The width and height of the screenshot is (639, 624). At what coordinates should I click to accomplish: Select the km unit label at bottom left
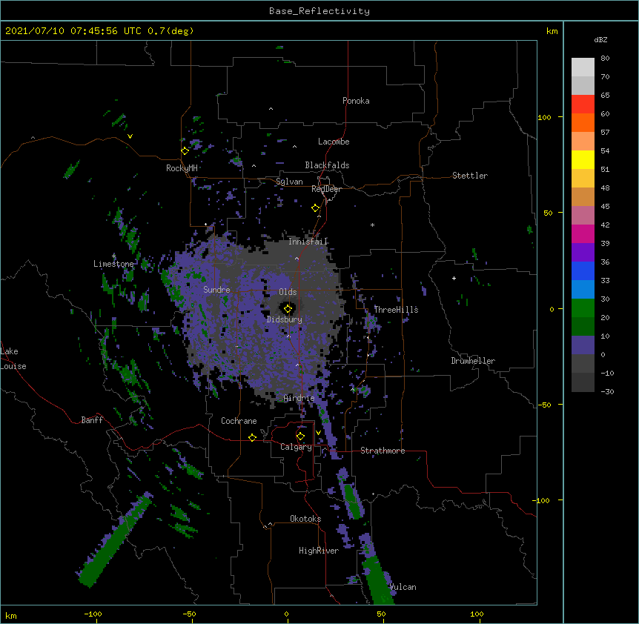11,616
